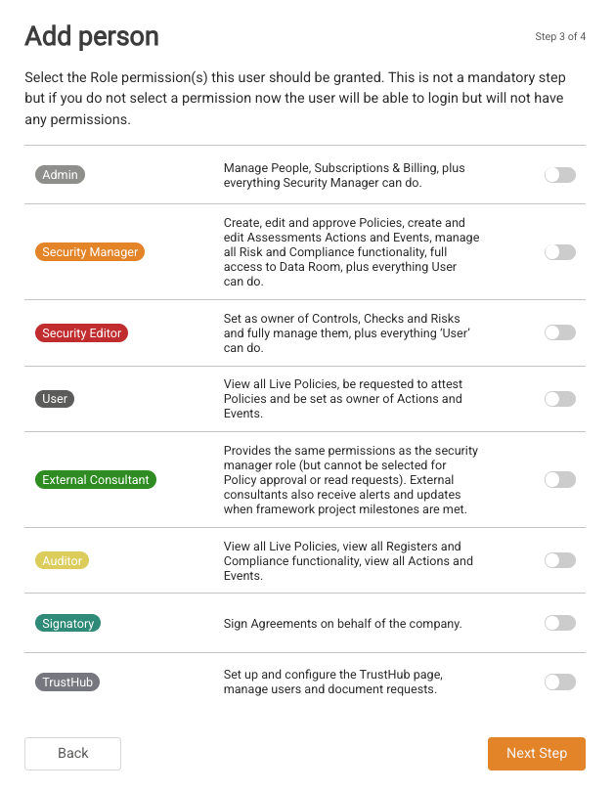Enable the User role toggle

(x=559, y=399)
